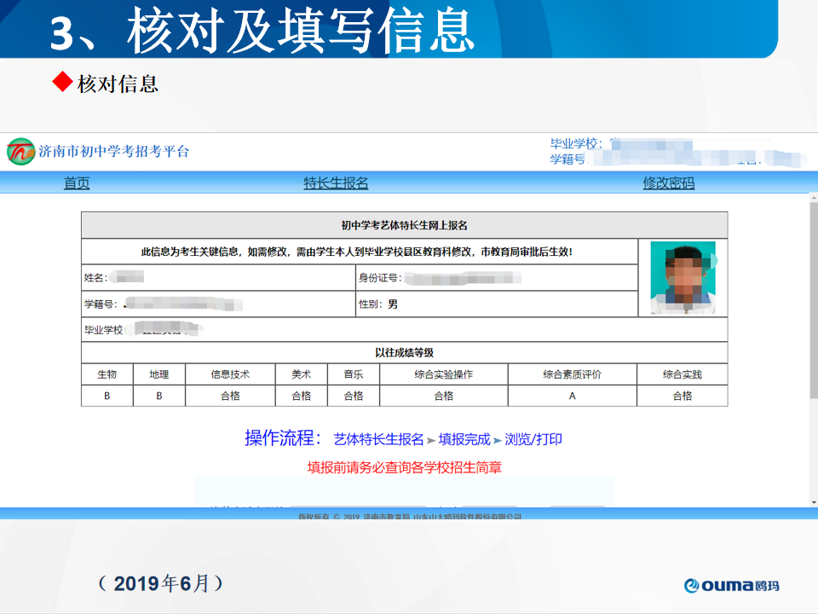Click the 姓名 label in the table
The image size is (818, 614).
coord(95,278)
